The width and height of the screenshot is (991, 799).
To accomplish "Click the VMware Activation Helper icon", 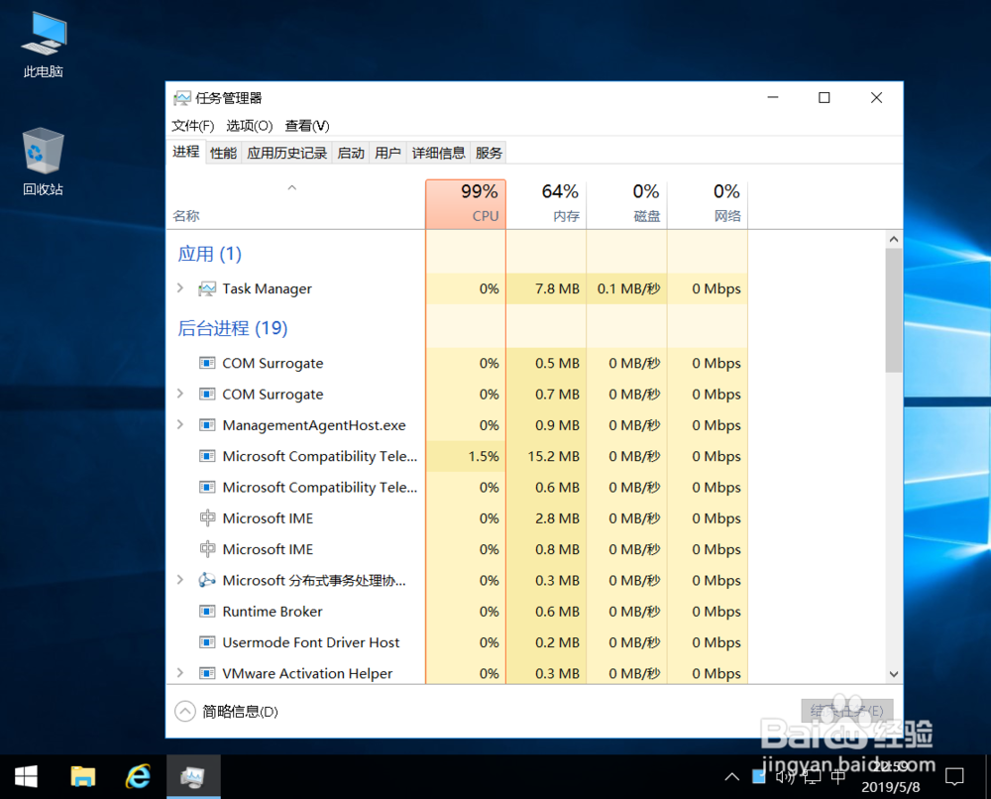I will 207,673.
